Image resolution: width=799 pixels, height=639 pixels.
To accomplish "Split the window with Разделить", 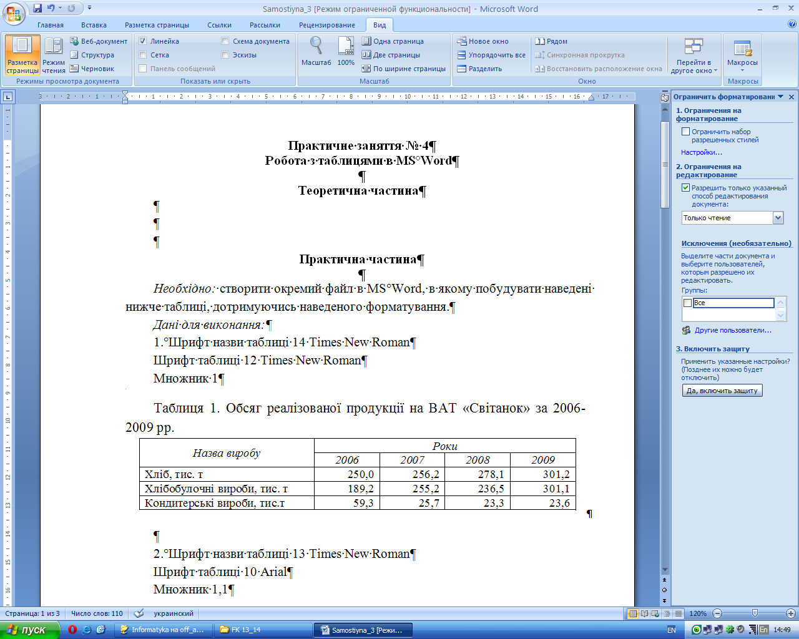I will pos(479,69).
